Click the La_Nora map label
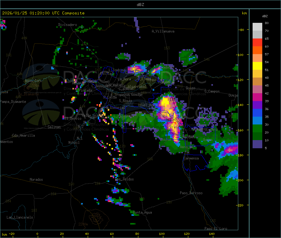 124,79
